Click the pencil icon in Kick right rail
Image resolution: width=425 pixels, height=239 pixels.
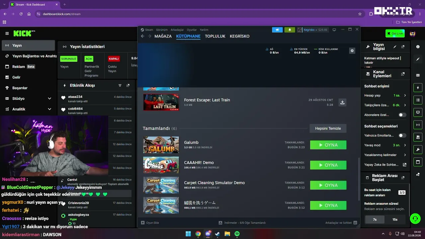click(418, 59)
